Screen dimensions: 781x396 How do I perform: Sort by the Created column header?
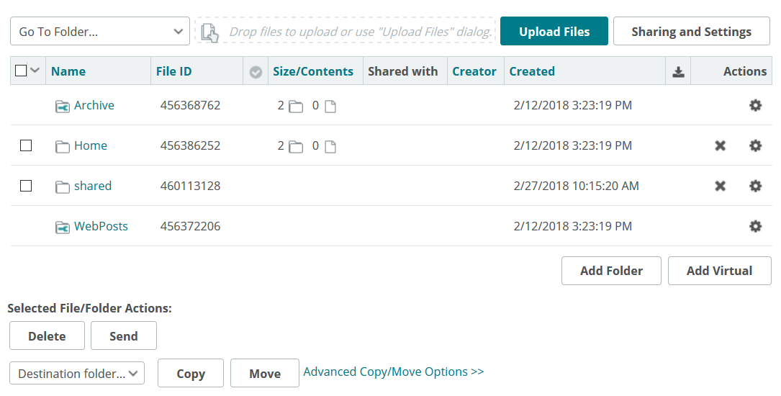tap(532, 71)
